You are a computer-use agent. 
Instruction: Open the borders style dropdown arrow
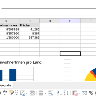coord(27,93)
